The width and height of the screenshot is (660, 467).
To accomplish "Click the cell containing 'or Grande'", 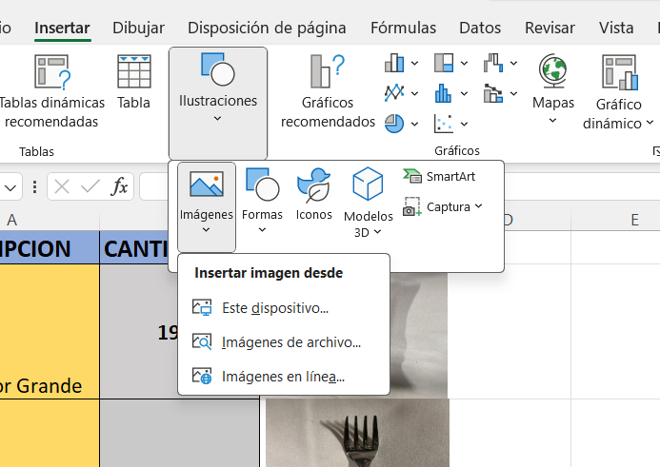I will (50, 332).
